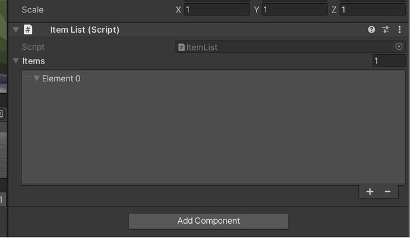This screenshot has width=410, height=238.
Task: Click the ItemList script object picker
Action: (399, 47)
